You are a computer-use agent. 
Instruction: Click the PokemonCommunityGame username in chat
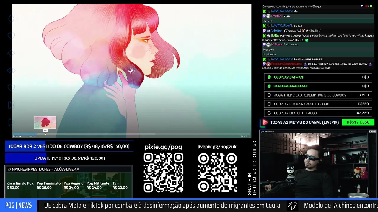pyautogui.click(x=286, y=64)
